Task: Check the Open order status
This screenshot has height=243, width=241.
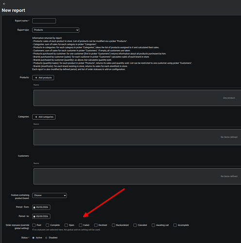Action: [x=66, y=225]
